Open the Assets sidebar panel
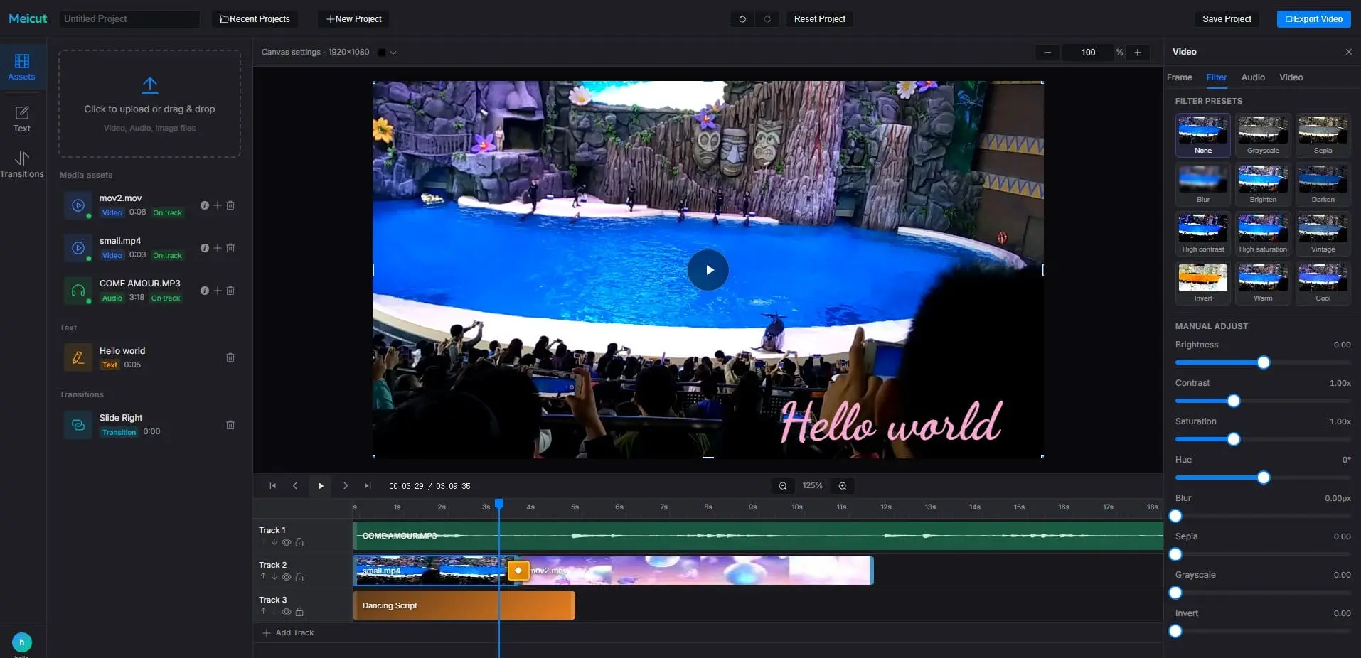This screenshot has width=1361, height=658. tap(22, 67)
